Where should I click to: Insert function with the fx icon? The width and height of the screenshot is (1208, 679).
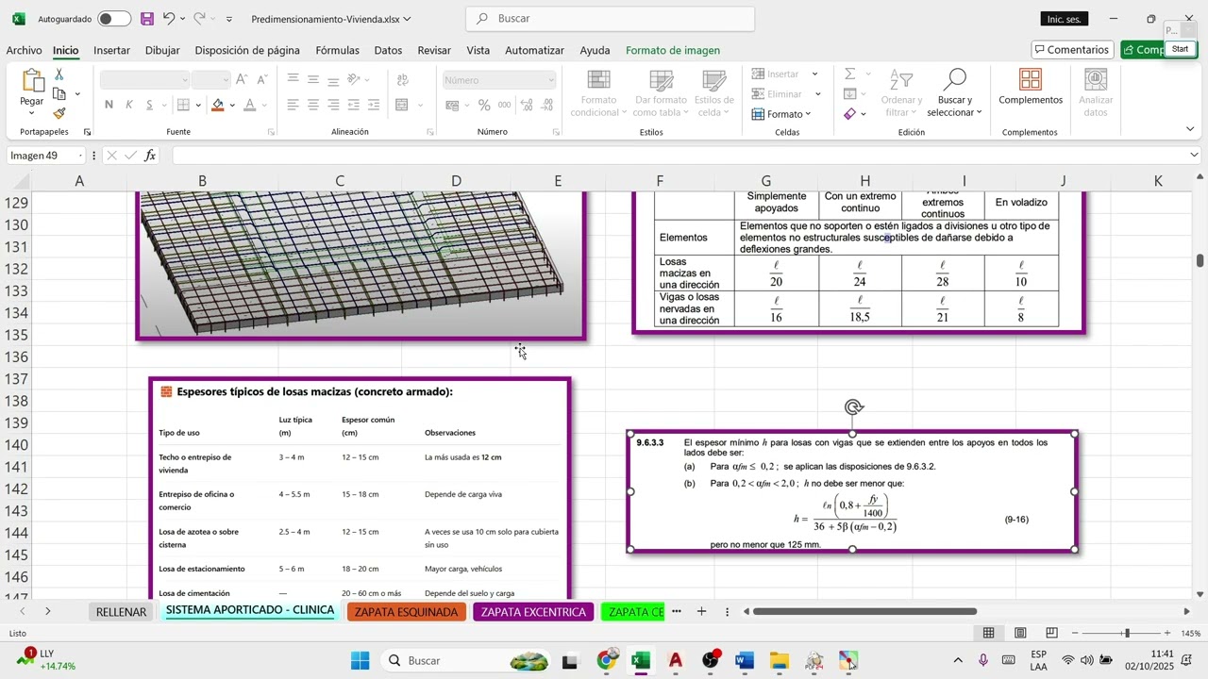[x=150, y=156]
